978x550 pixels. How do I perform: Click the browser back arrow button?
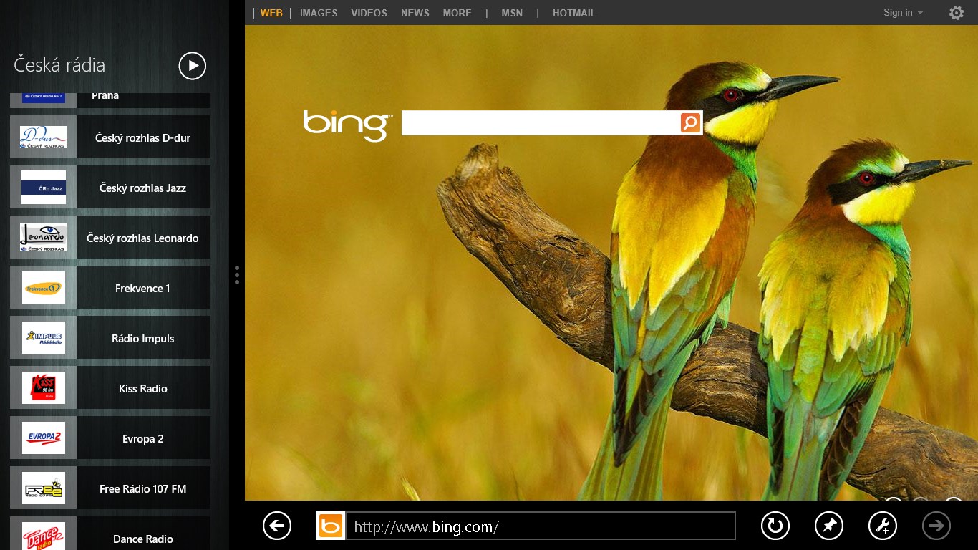tap(277, 526)
